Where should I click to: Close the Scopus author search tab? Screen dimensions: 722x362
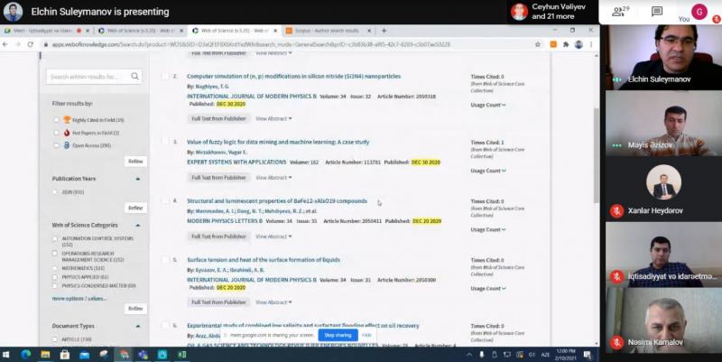(369, 31)
